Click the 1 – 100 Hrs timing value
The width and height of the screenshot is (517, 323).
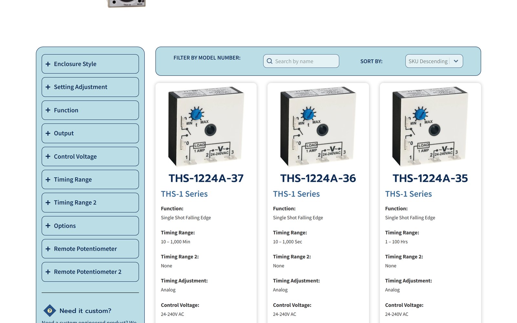tap(396, 242)
